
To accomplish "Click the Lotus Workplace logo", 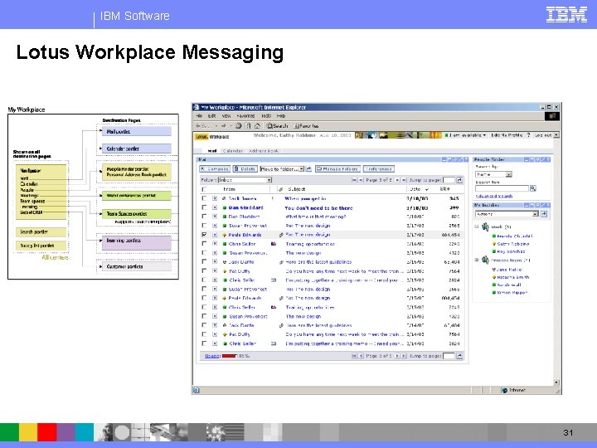I will click(211, 136).
